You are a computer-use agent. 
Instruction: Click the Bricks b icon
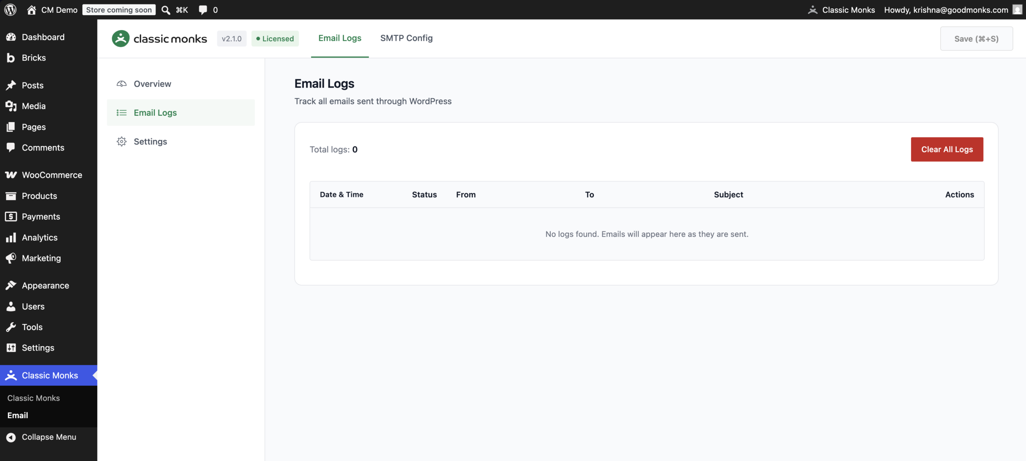click(11, 58)
